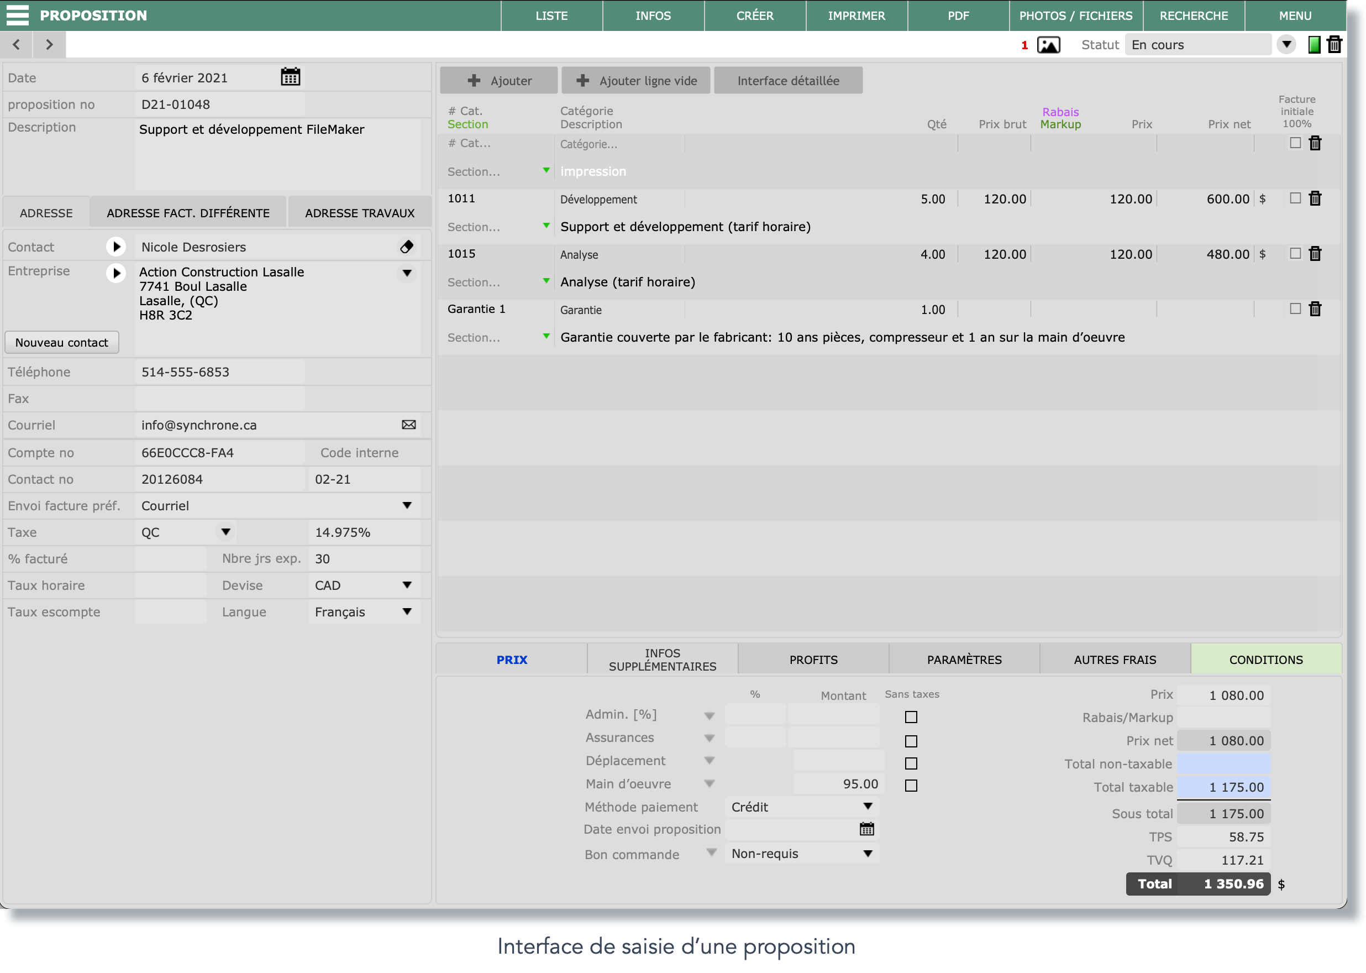Open the hamburger menu next to PROPOSITION
This screenshot has width=1366, height=973.
point(17,15)
